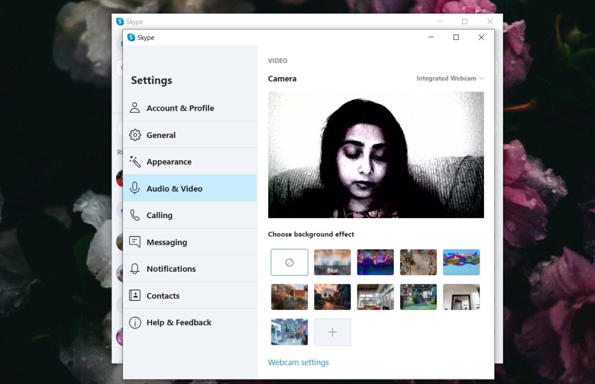The width and height of the screenshot is (595, 384).
Task: Open the General settings tab
Action: click(x=161, y=135)
